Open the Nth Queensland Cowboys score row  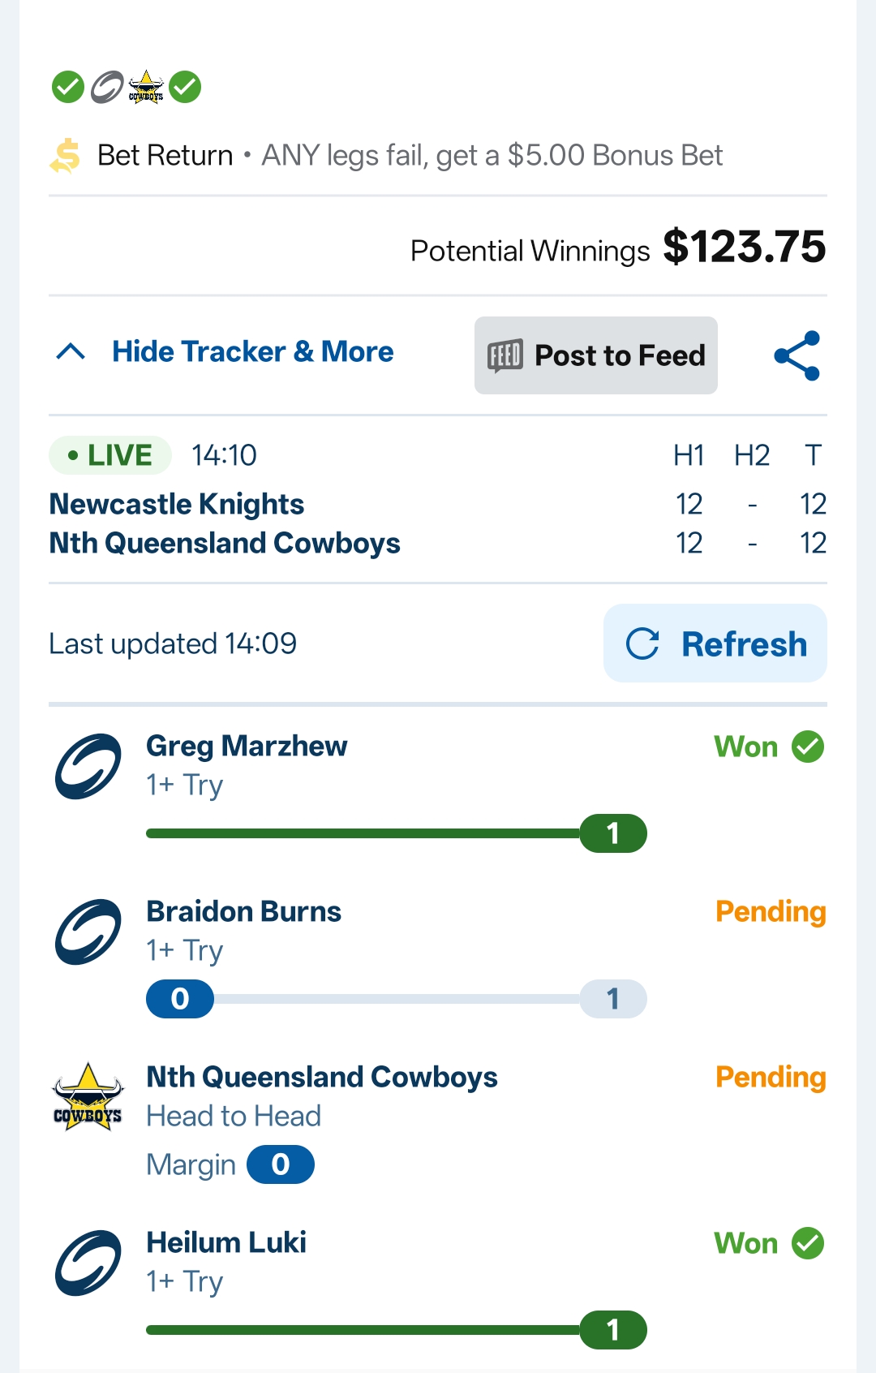225,543
